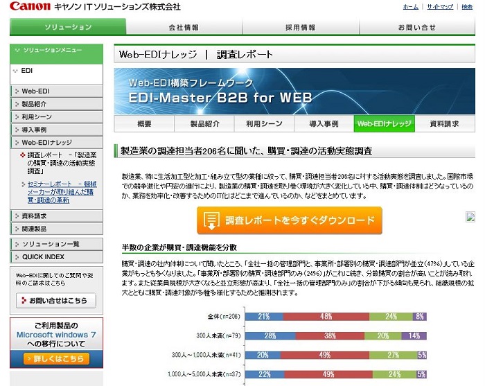Click the 製造業の調達担当者206名 page heading
This screenshot has height=386, width=485.
coord(246,151)
